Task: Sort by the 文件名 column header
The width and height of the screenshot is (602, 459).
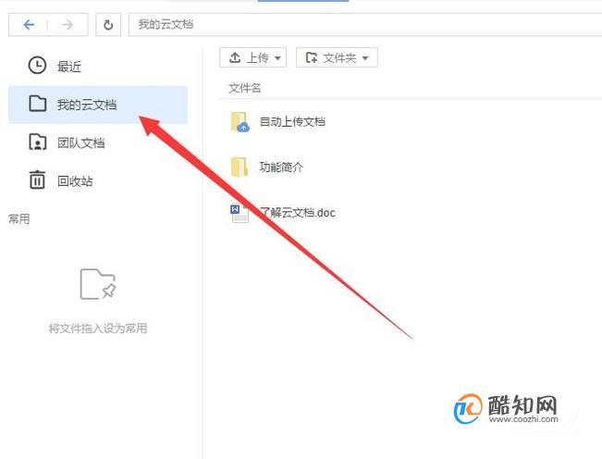Action: 245,88
